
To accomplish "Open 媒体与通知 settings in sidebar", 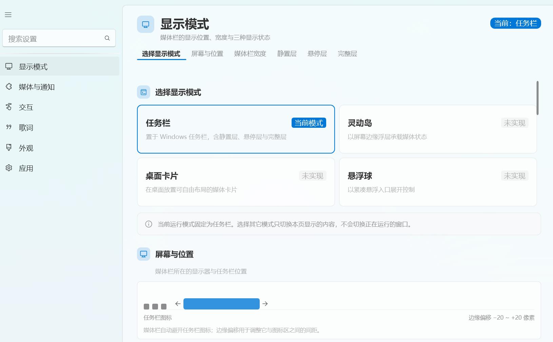I will pyautogui.click(x=60, y=87).
